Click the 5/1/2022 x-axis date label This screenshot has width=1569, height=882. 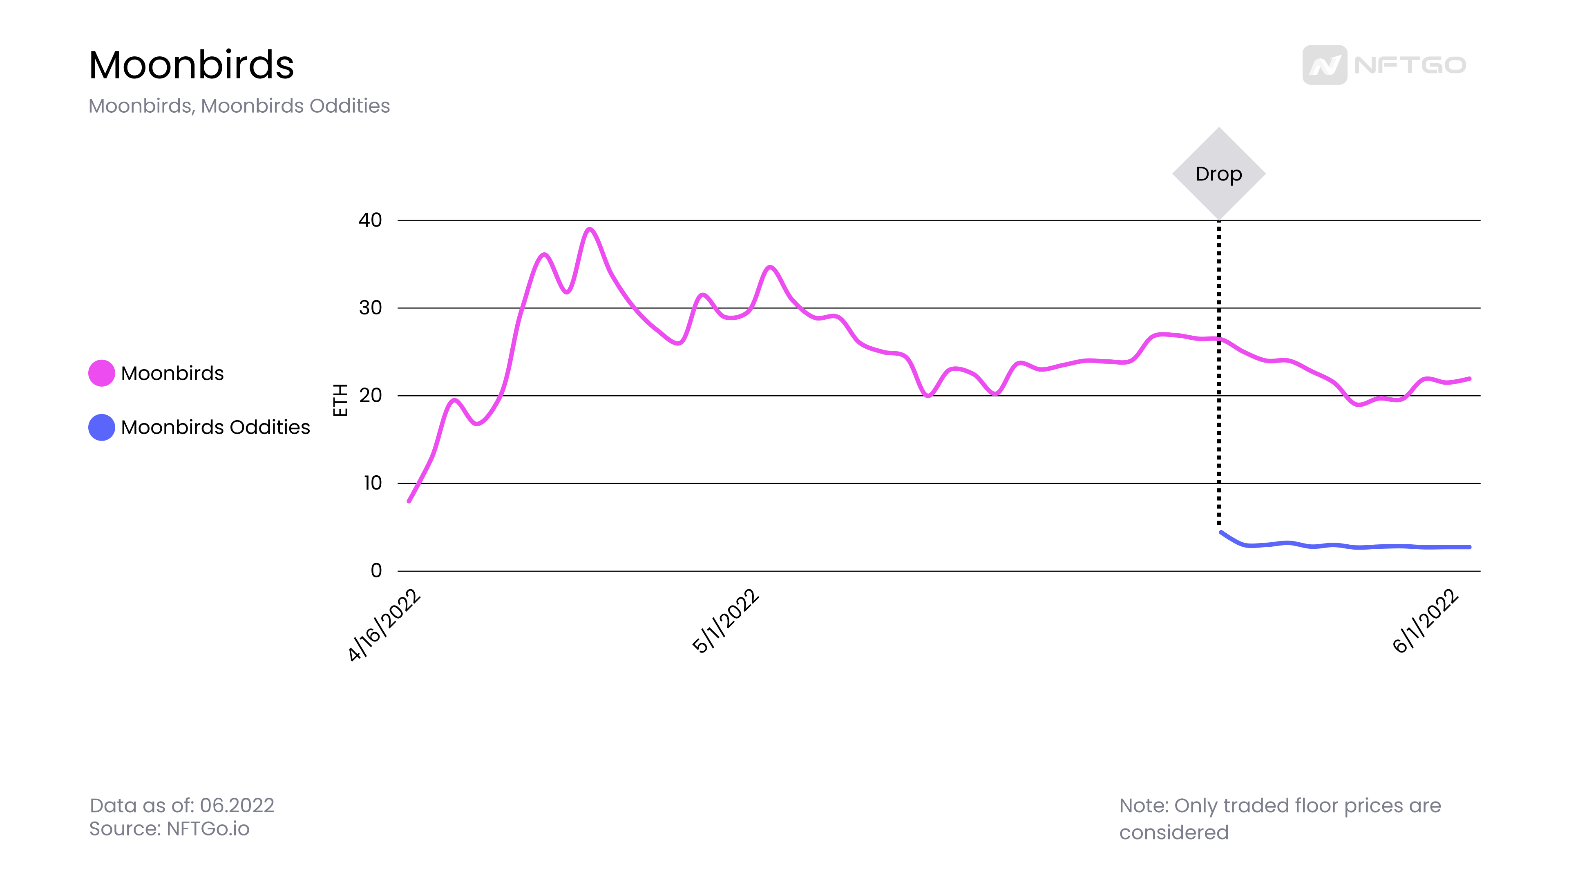coord(726,621)
